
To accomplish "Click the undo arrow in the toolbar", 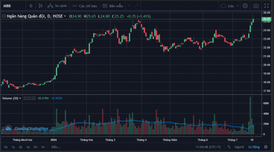I will coord(130,6).
